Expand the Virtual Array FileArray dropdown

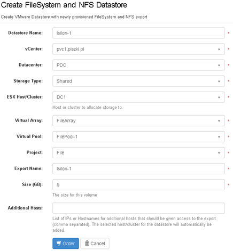[138, 121]
